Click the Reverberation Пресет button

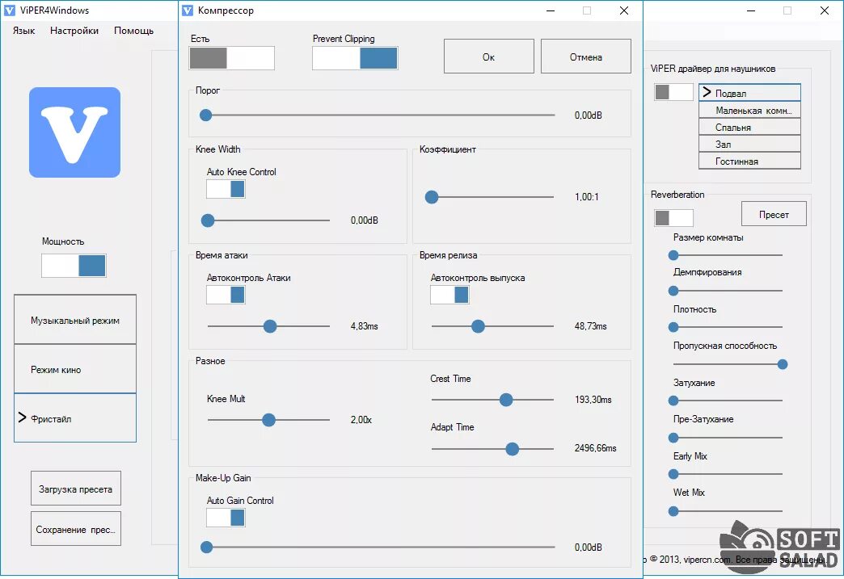coord(774,214)
